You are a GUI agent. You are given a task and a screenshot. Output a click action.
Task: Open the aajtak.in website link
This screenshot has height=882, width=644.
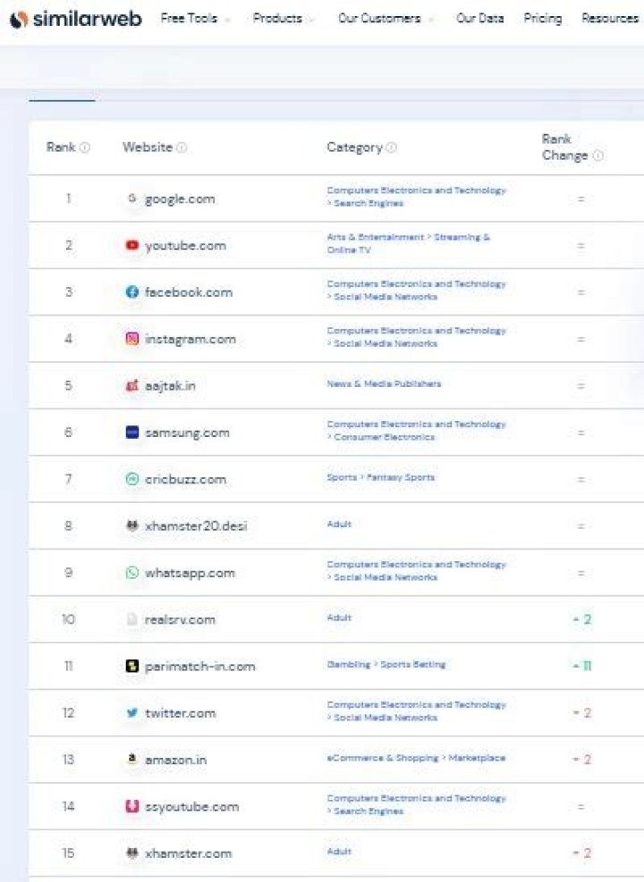coord(170,386)
